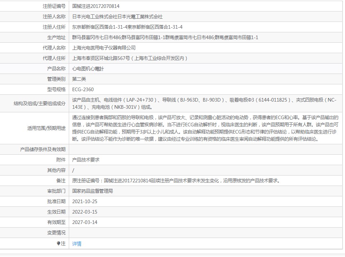This screenshot has height=257, width=345.
Task: Click the 备注 label
Action: pos(61,181)
